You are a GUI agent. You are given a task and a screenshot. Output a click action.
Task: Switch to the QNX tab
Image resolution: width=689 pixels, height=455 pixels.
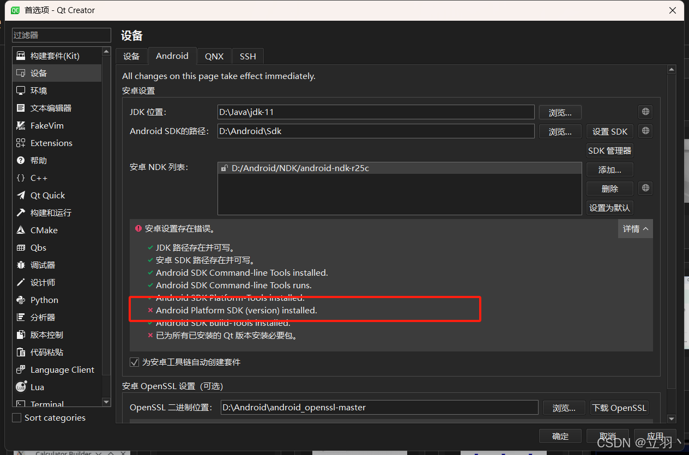point(214,56)
